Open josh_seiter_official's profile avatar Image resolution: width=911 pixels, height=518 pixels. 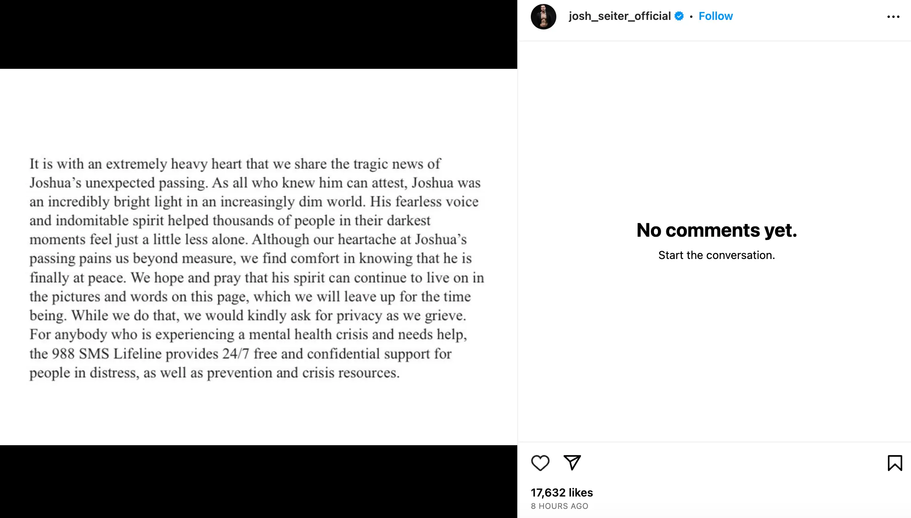pyautogui.click(x=544, y=16)
